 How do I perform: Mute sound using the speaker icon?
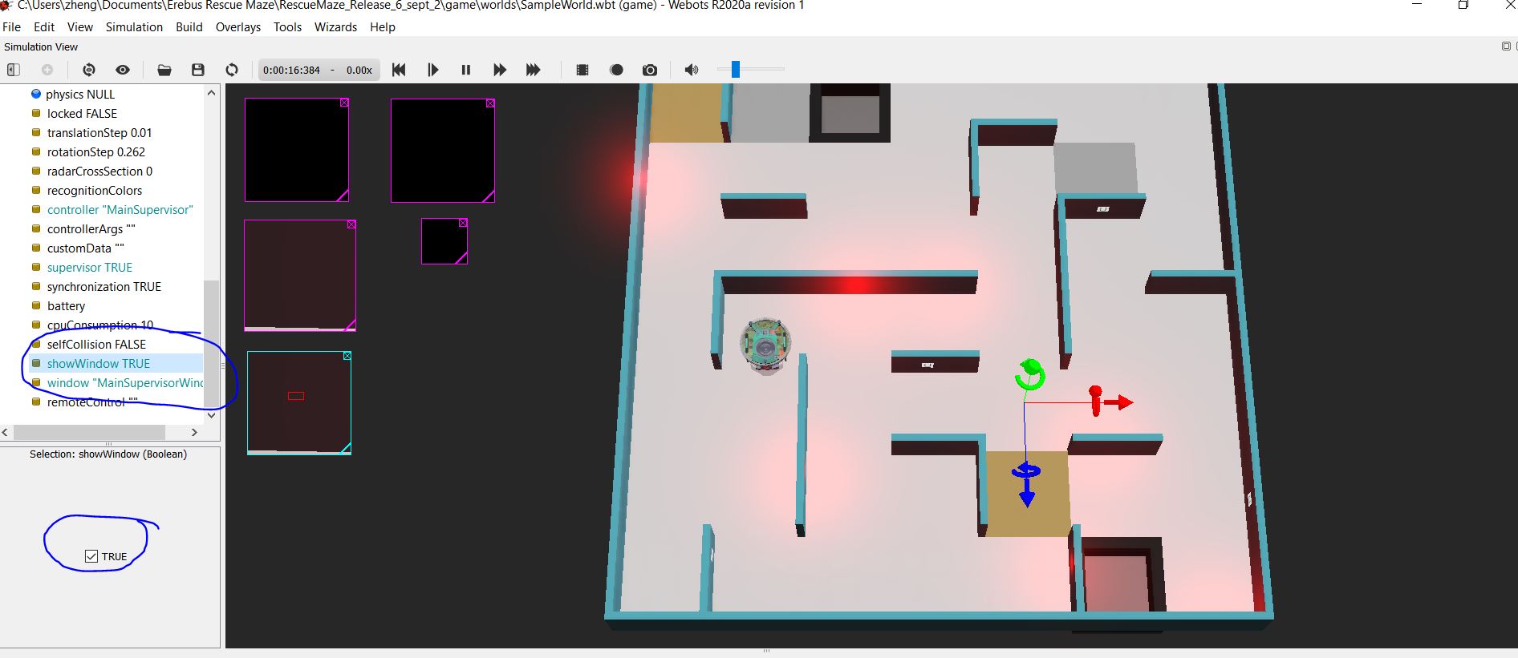pyautogui.click(x=691, y=70)
